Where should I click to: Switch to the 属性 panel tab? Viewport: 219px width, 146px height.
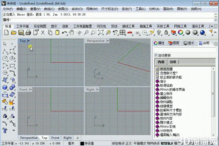159,43
